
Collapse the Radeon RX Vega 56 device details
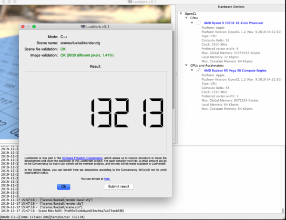(192, 70)
